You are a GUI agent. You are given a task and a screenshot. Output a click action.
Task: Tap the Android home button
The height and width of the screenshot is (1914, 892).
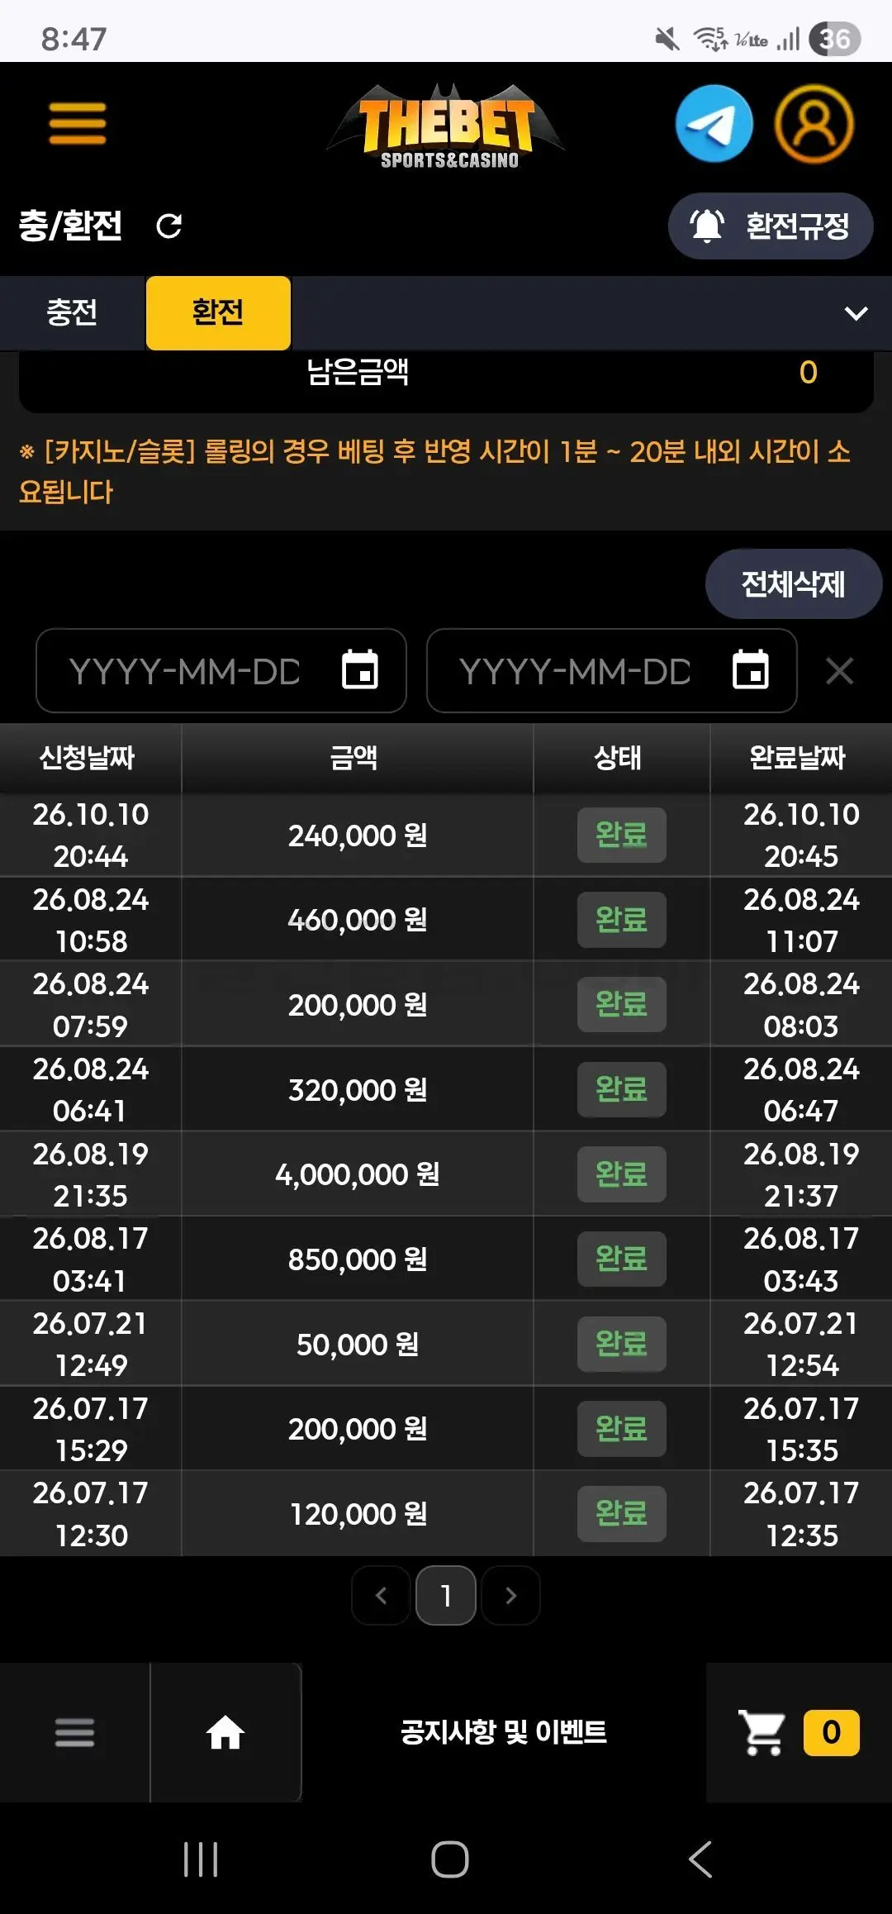450,1859
